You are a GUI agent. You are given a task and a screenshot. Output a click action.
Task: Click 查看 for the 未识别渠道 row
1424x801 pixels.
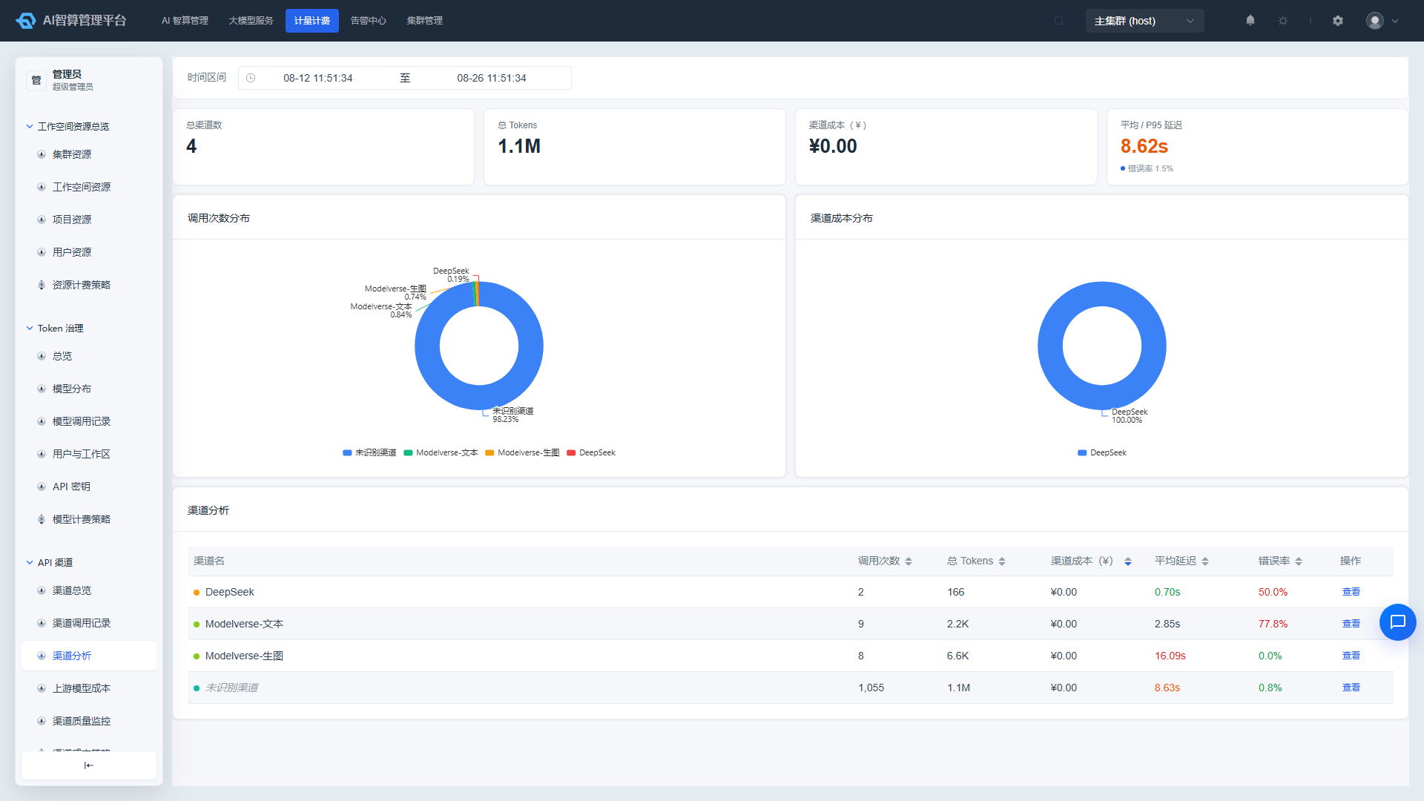tap(1351, 688)
